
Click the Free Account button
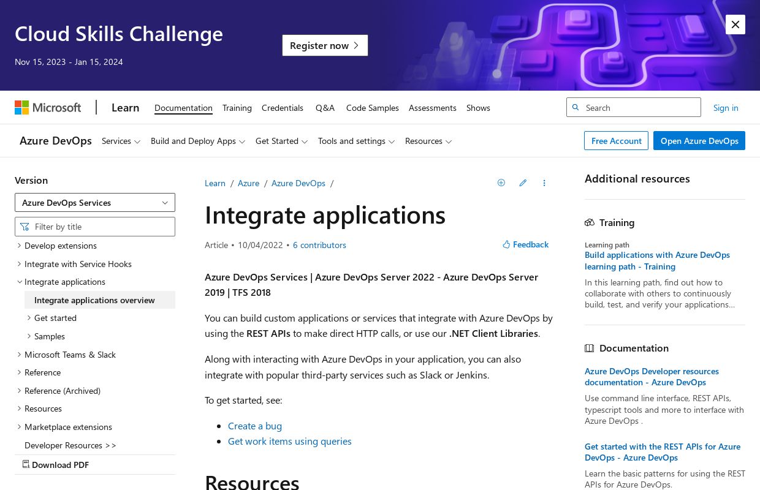point(616,141)
